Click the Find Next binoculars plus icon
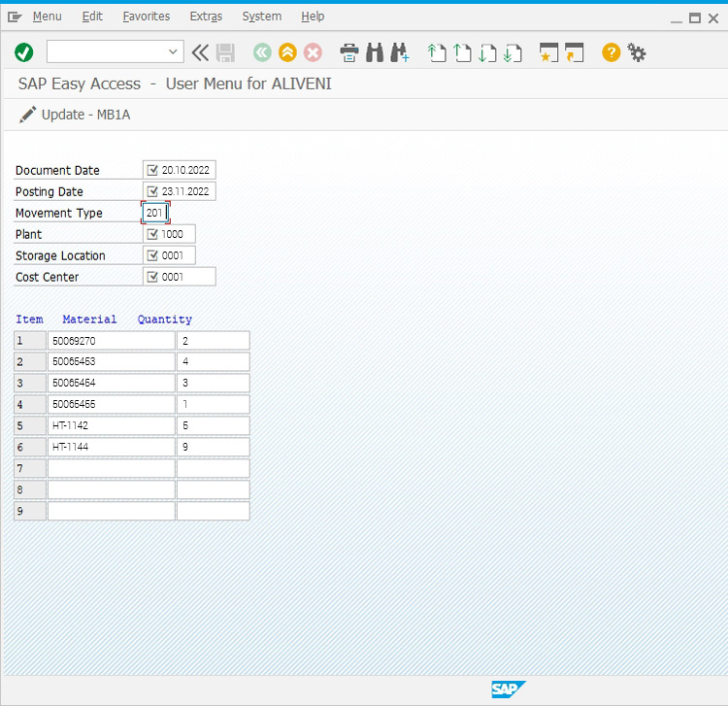Screen dimensions: 728x706 click(x=400, y=52)
